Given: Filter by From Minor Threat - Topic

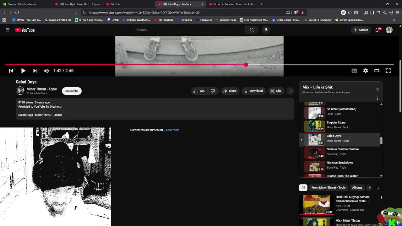Looking at the screenshot, I should tap(329, 188).
